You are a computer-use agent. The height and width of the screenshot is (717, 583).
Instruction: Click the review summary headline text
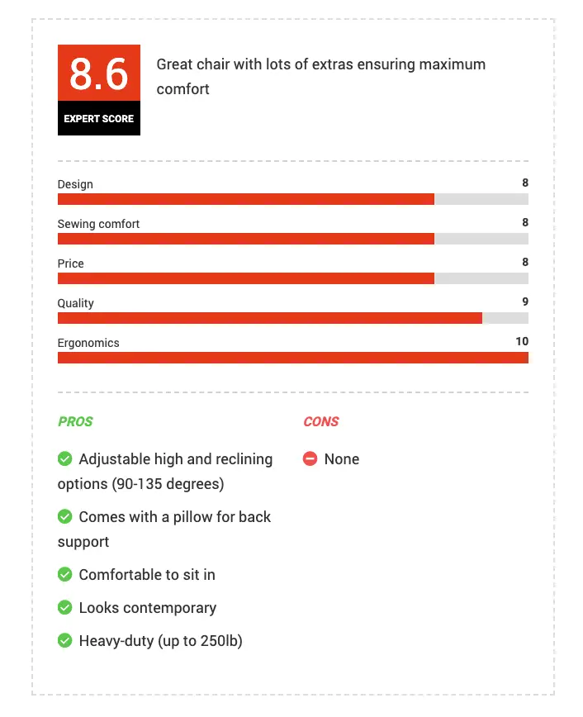321,76
